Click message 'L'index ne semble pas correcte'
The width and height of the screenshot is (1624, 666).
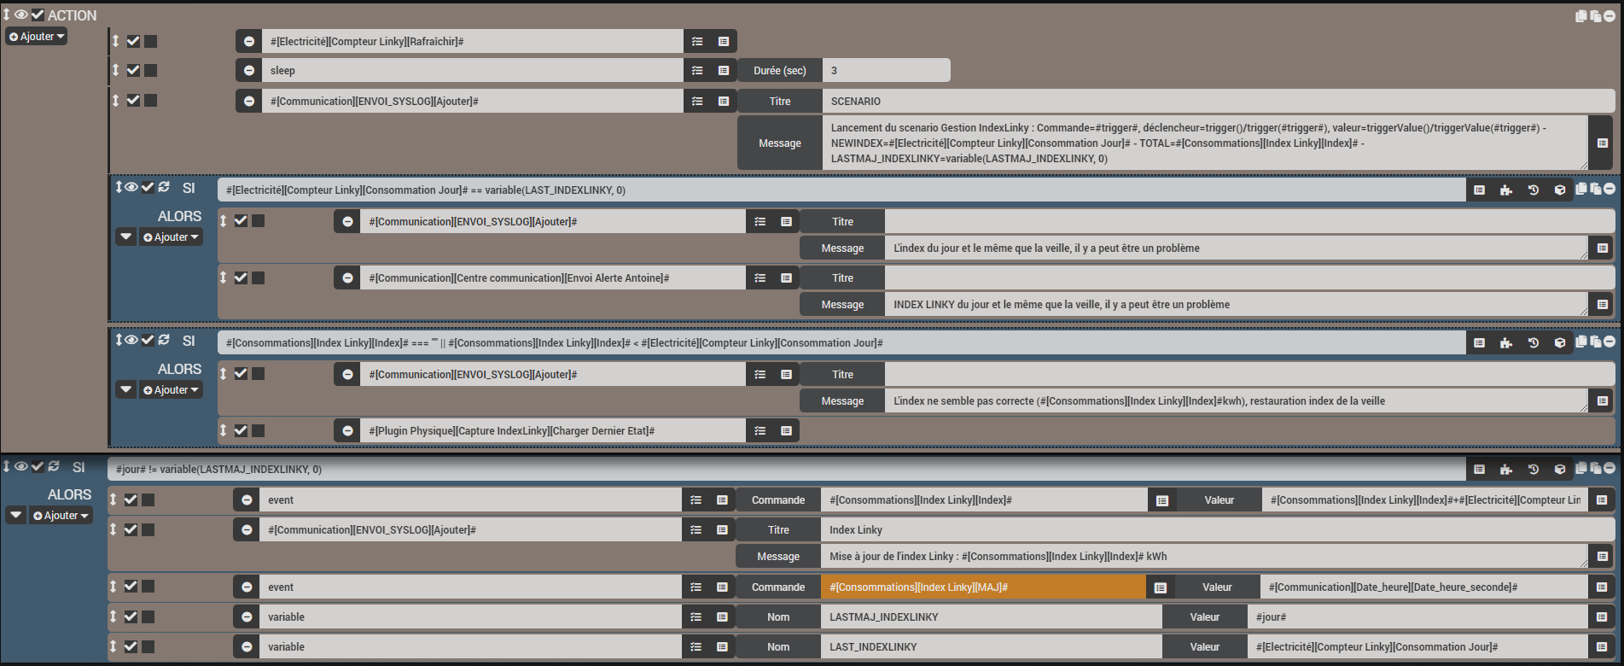pos(1237,400)
